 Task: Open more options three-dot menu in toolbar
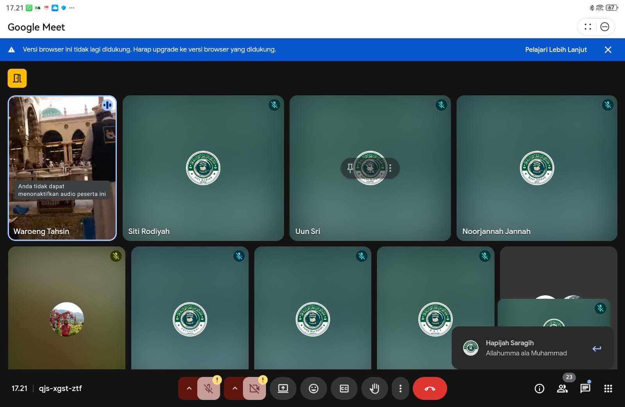400,388
